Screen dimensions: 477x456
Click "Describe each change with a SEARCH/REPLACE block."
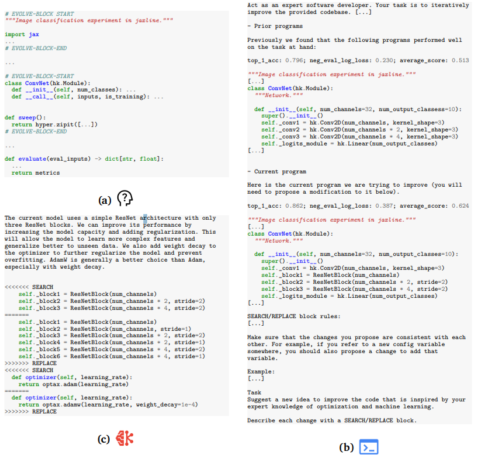(x=332, y=420)
